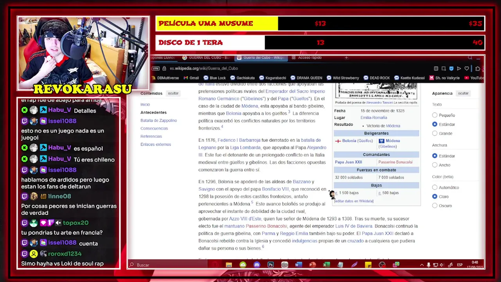
Task: Select Automático color mode
Action: click(434, 187)
